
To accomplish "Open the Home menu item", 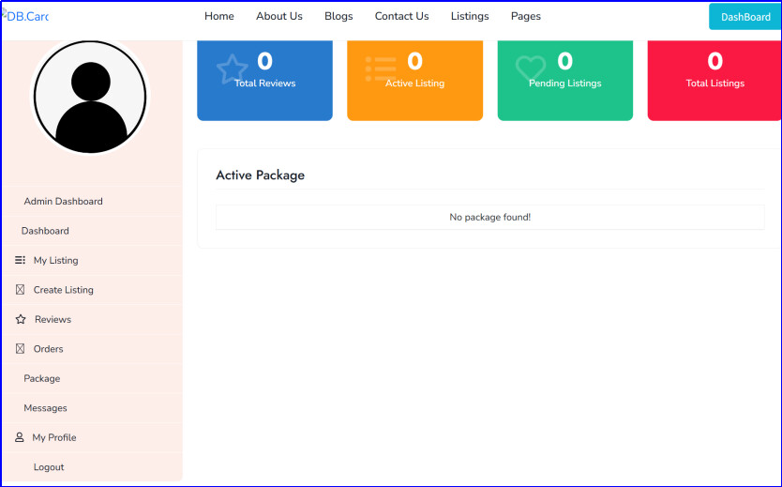I will coord(218,16).
